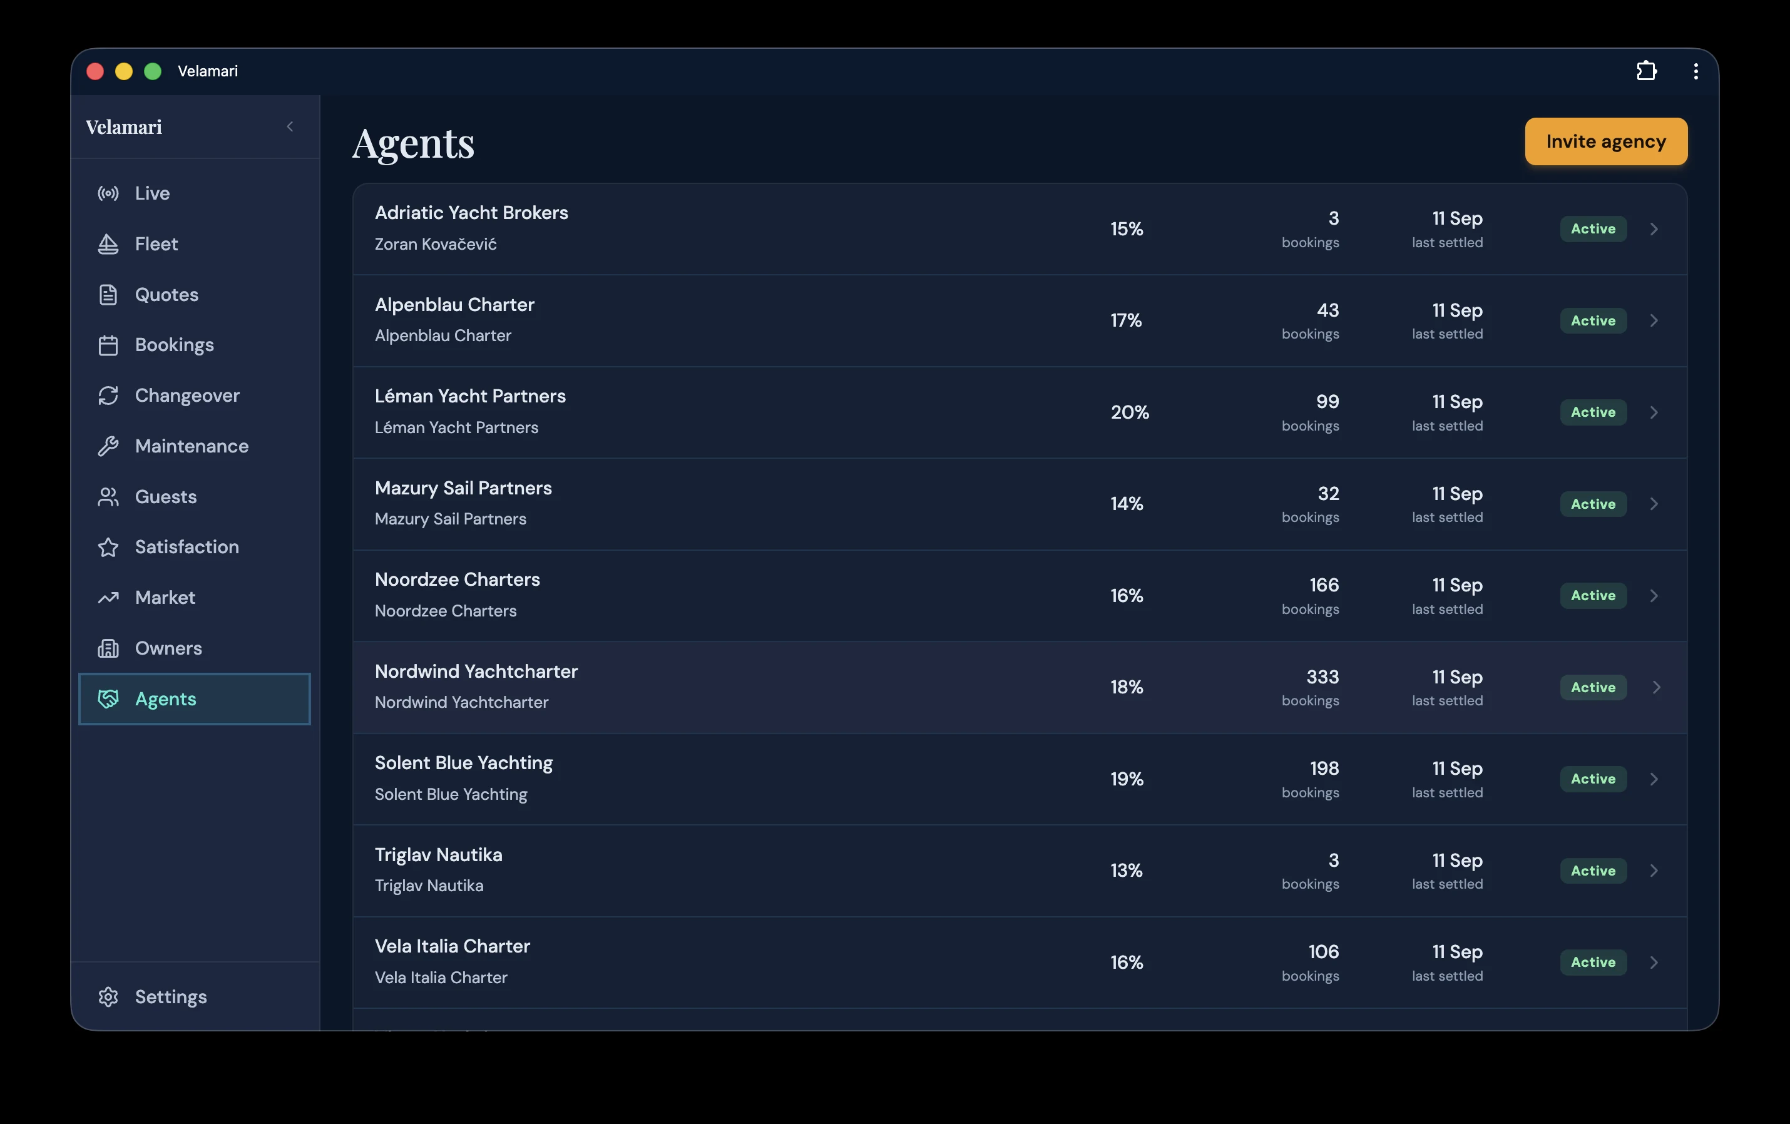This screenshot has width=1790, height=1124.
Task: Click the Quotes document icon
Action: coord(108,294)
